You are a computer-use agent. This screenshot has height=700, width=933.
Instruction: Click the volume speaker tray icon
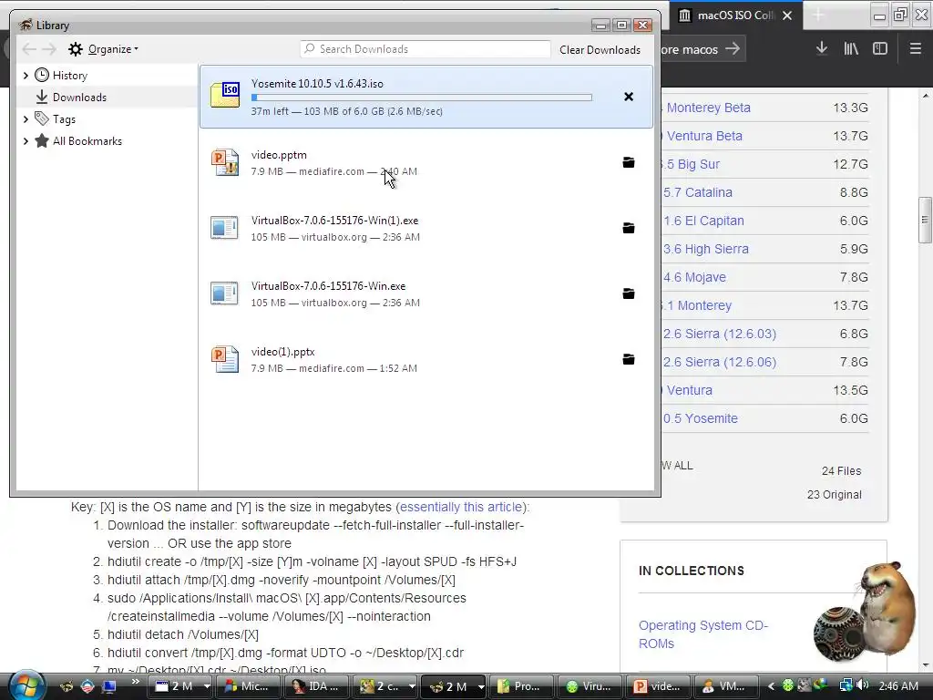(x=863, y=685)
